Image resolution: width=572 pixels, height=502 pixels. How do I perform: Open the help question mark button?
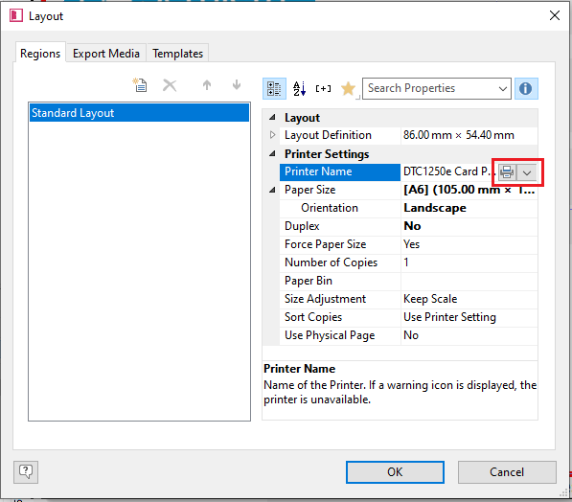(26, 472)
